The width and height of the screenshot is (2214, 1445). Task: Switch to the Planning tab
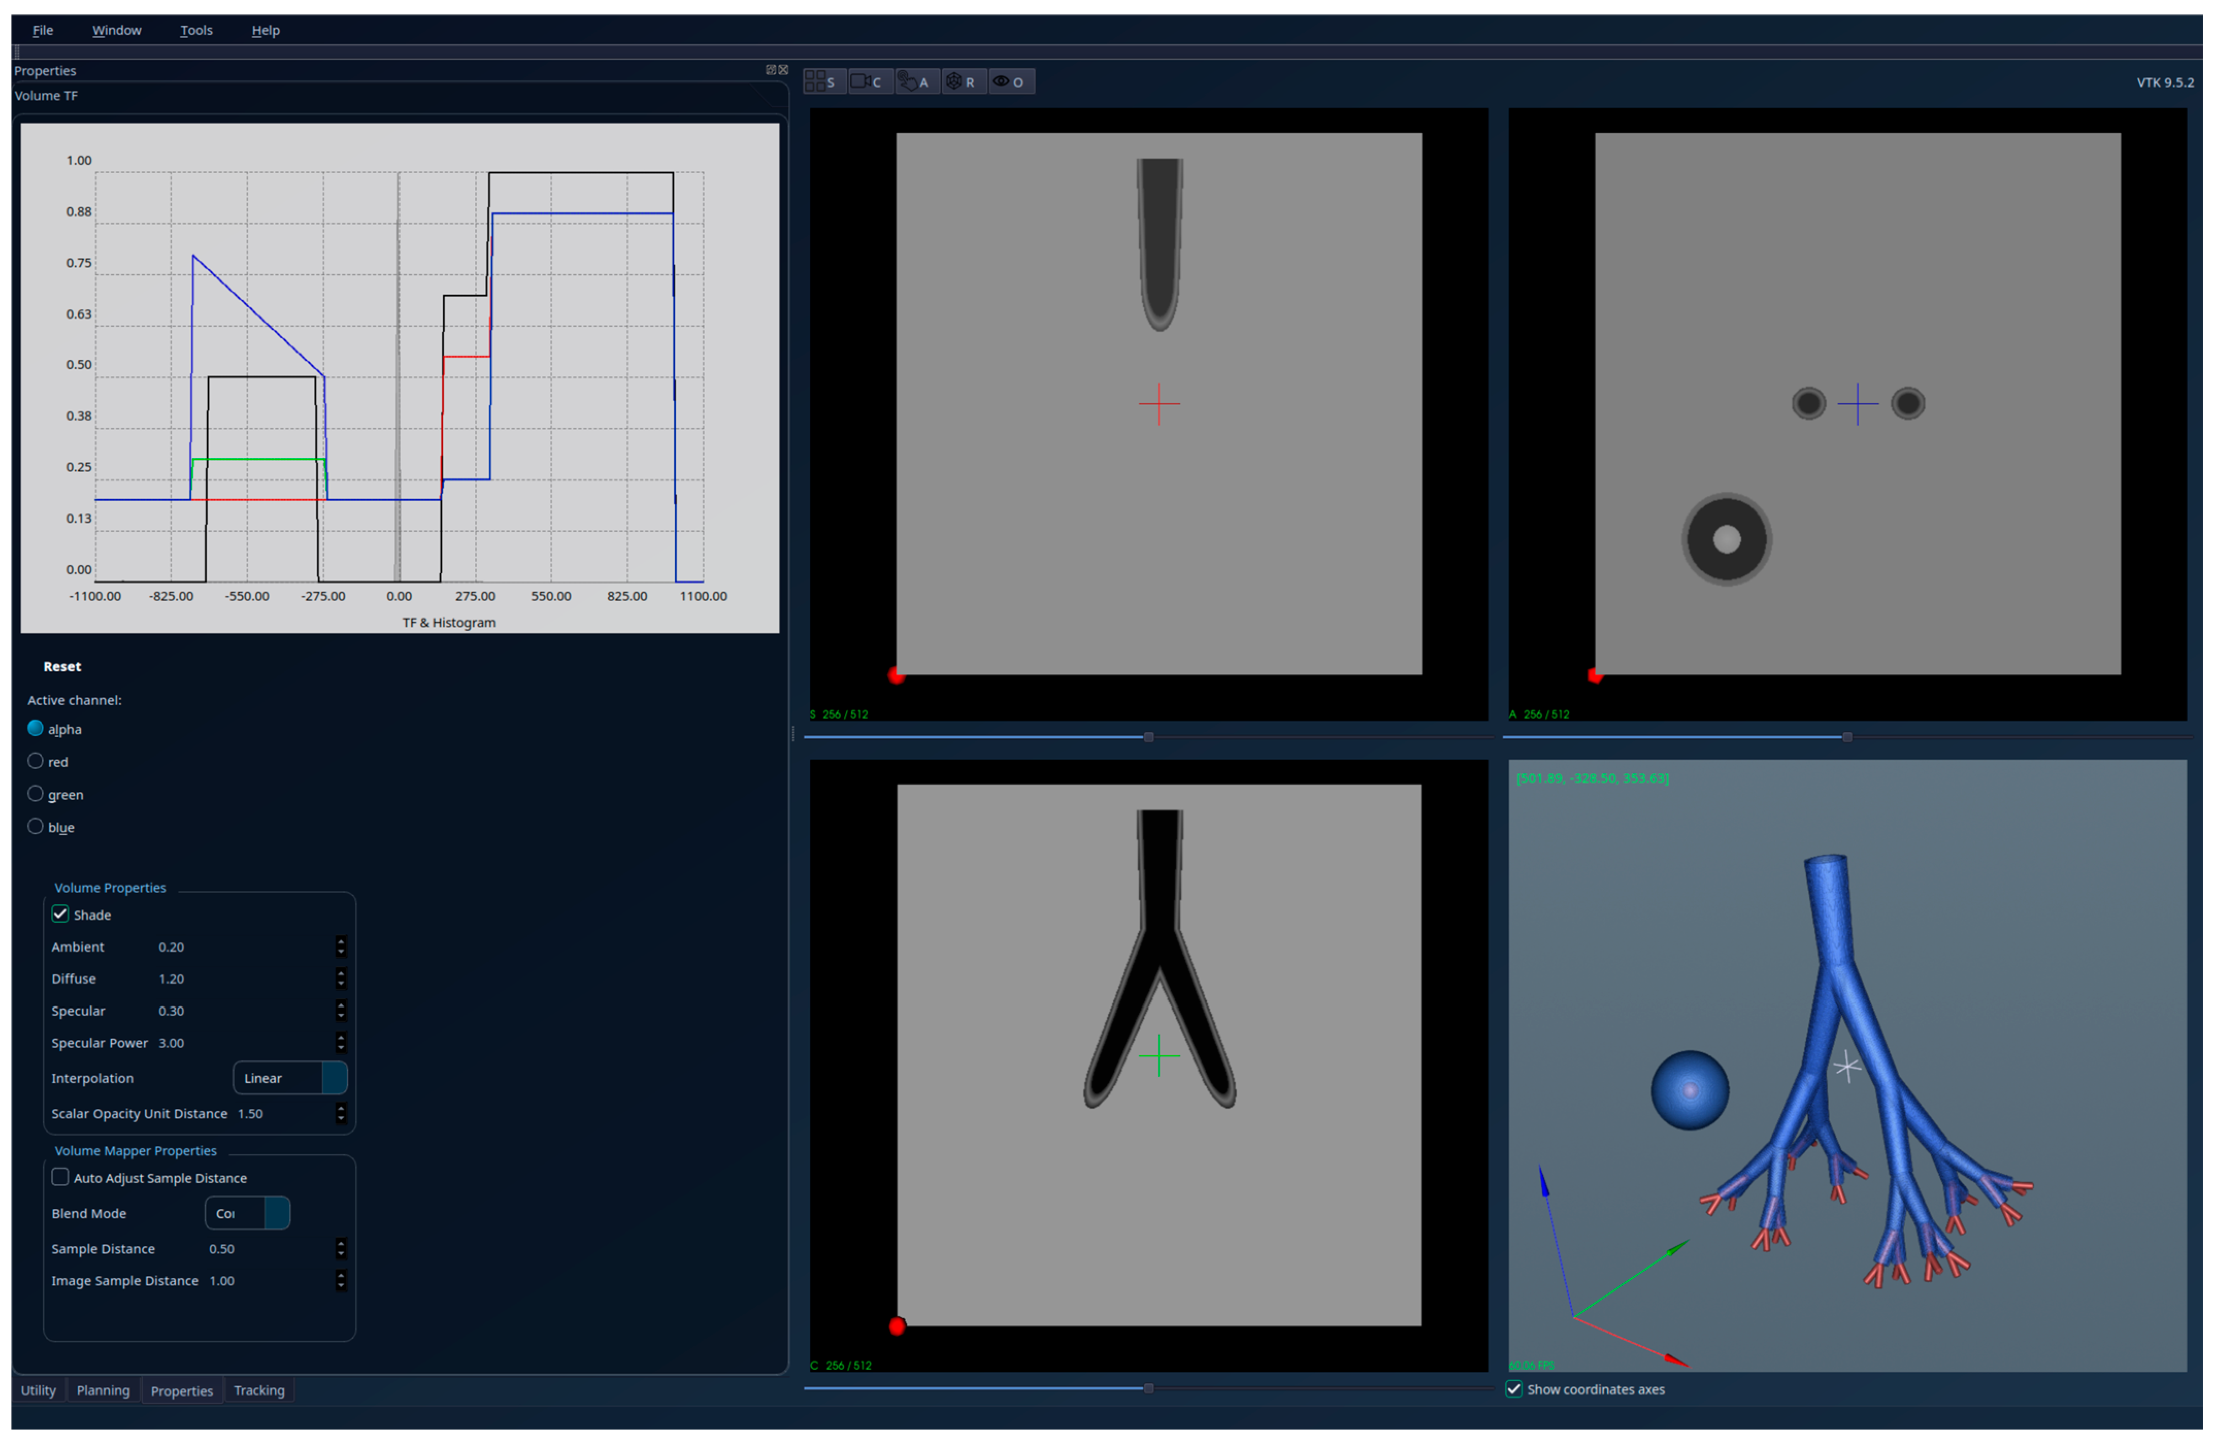click(103, 1390)
